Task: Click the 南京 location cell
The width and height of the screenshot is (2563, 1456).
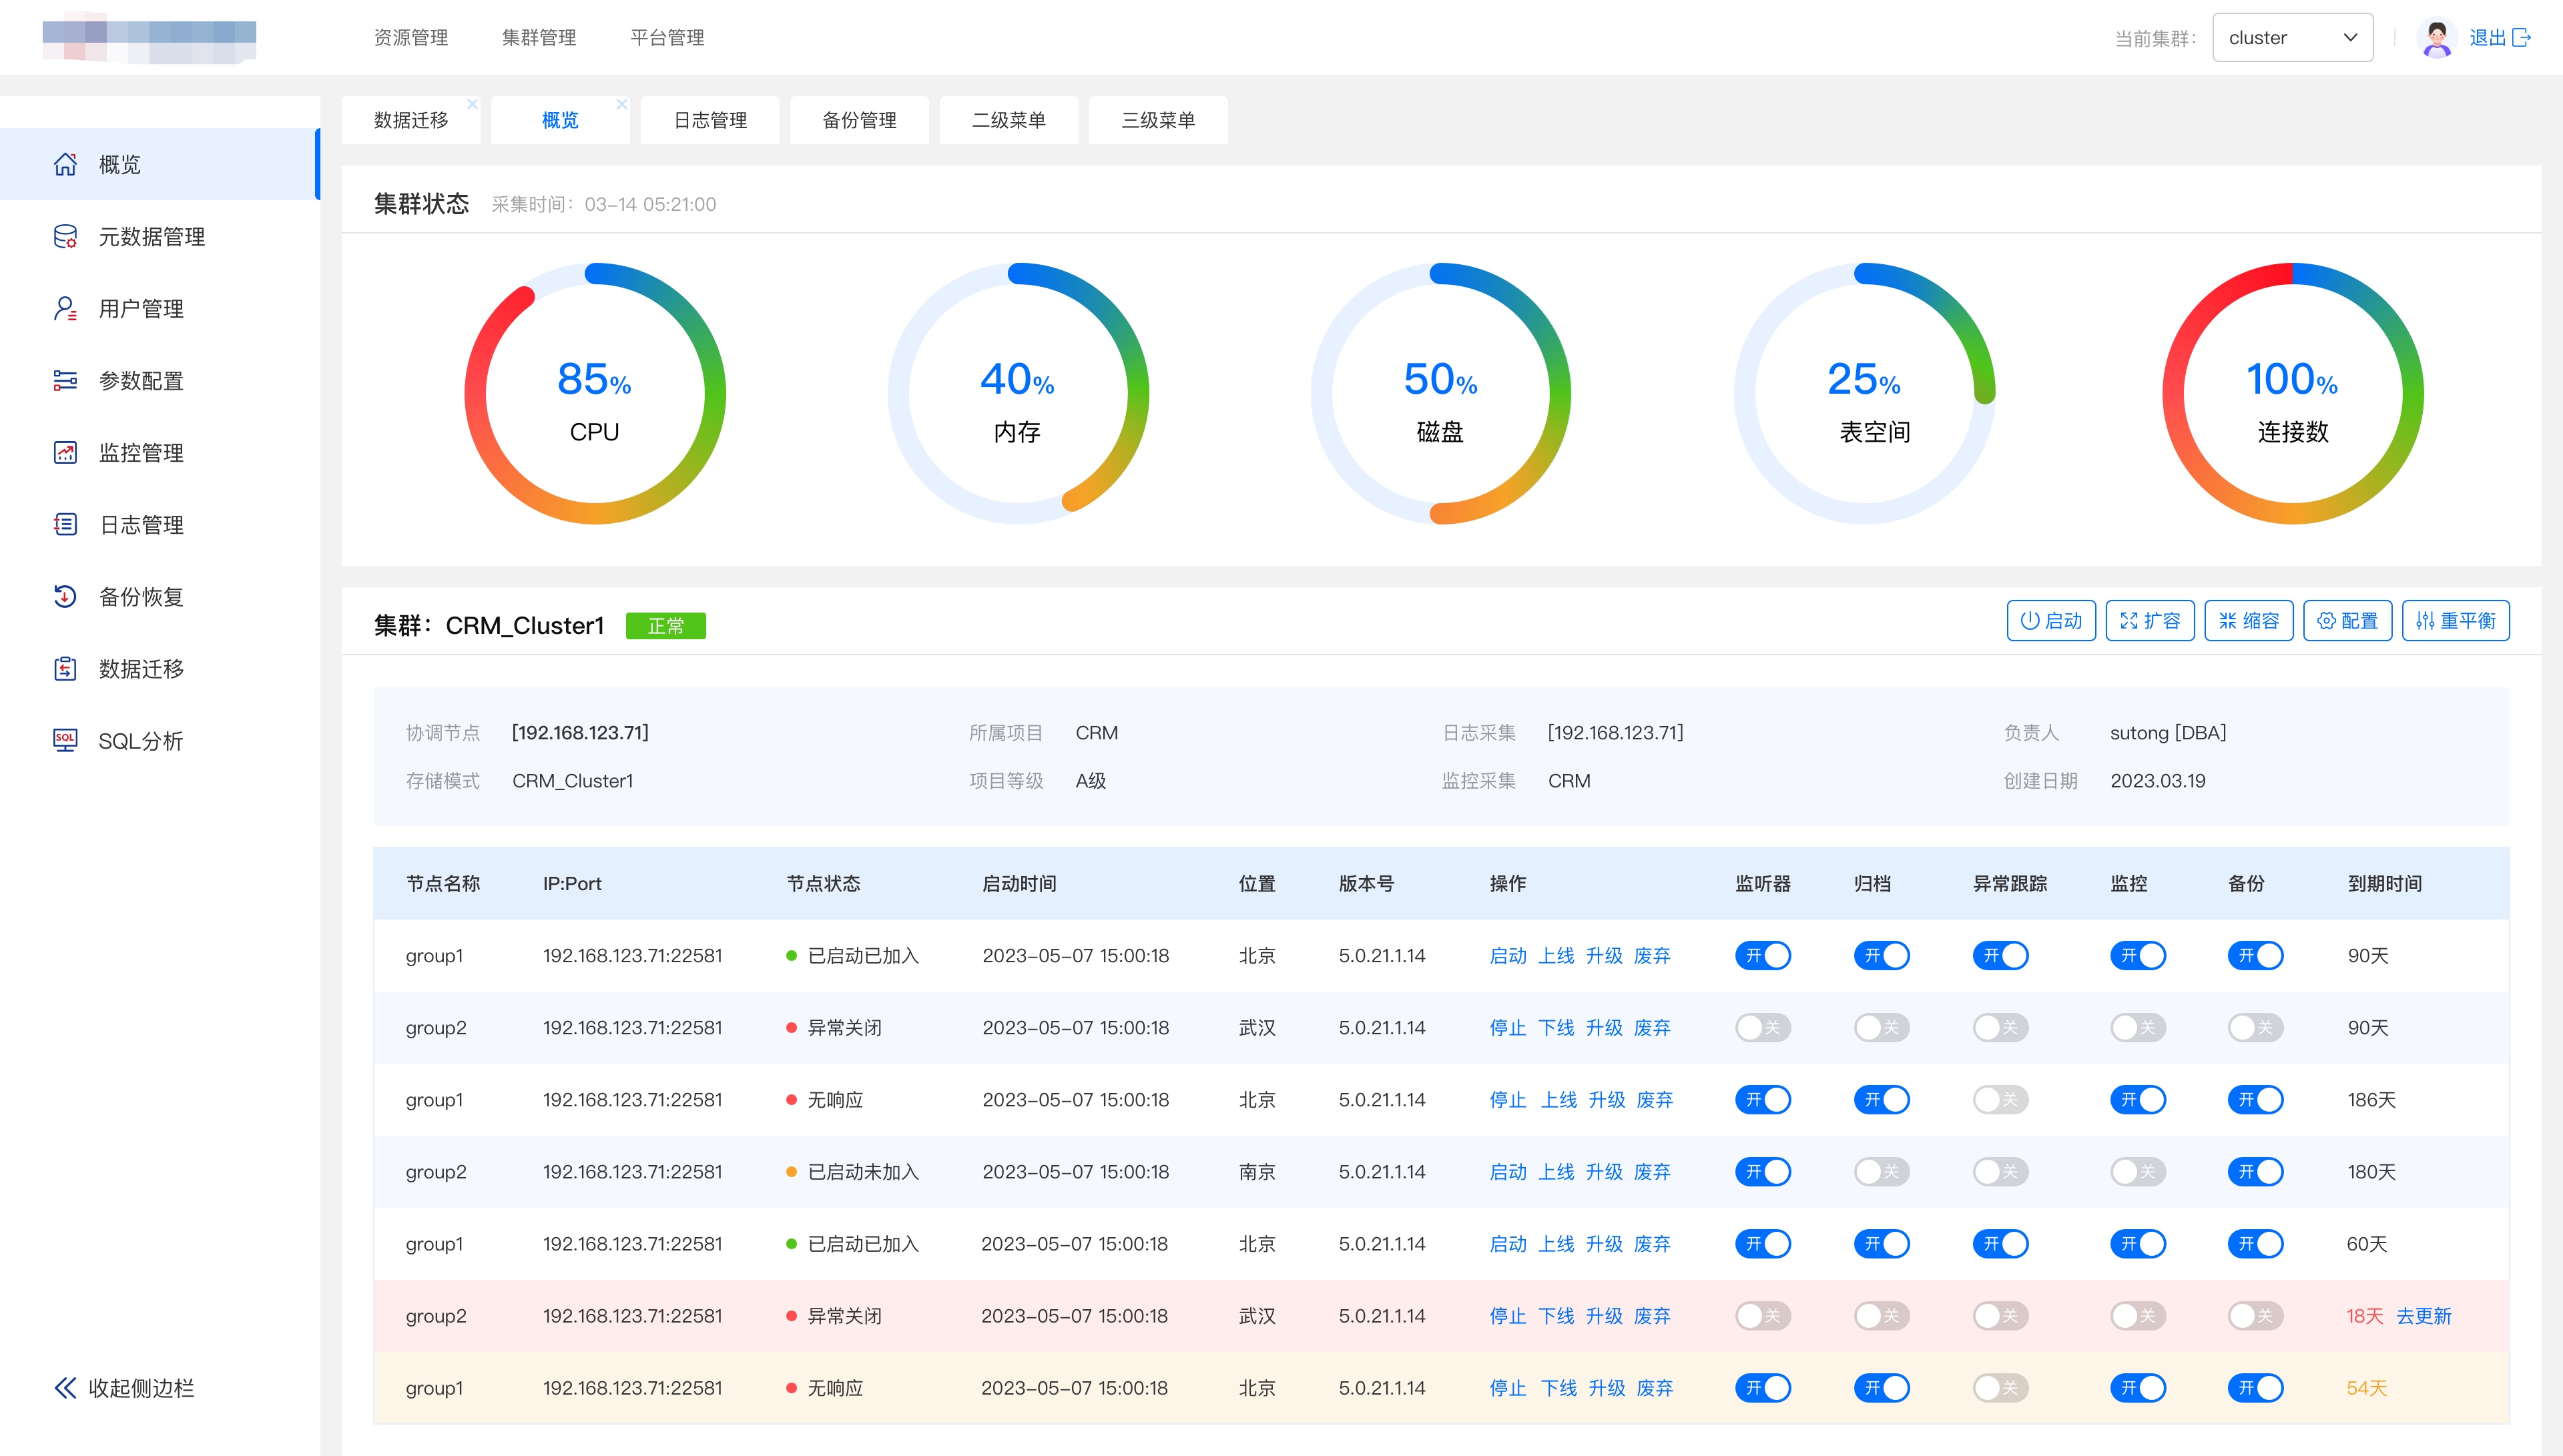Action: [1257, 1172]
